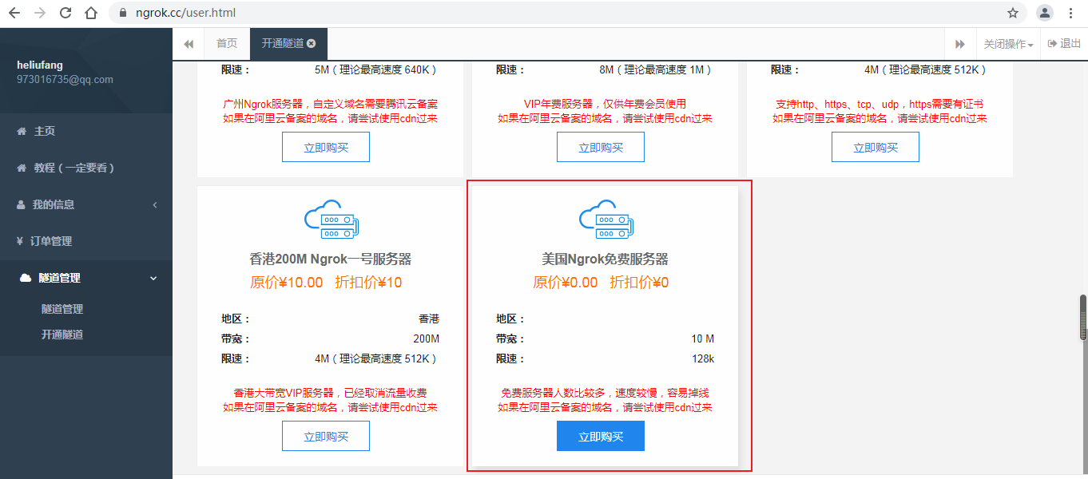Image resolution: width=1088 pixels, height=479 pixels.
Task: Click the user icon beside 我的信息
Action: (21, 204)
